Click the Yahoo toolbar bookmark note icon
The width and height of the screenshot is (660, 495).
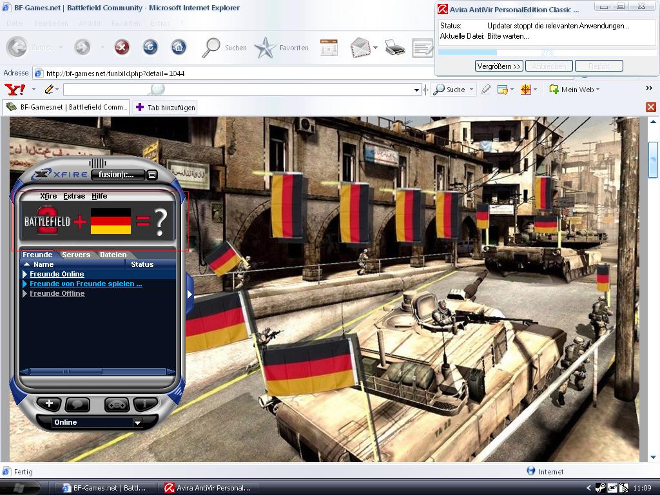tap(502, 89)
